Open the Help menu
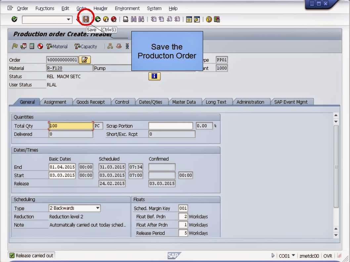The image size is (350, 262). [173, 9]
